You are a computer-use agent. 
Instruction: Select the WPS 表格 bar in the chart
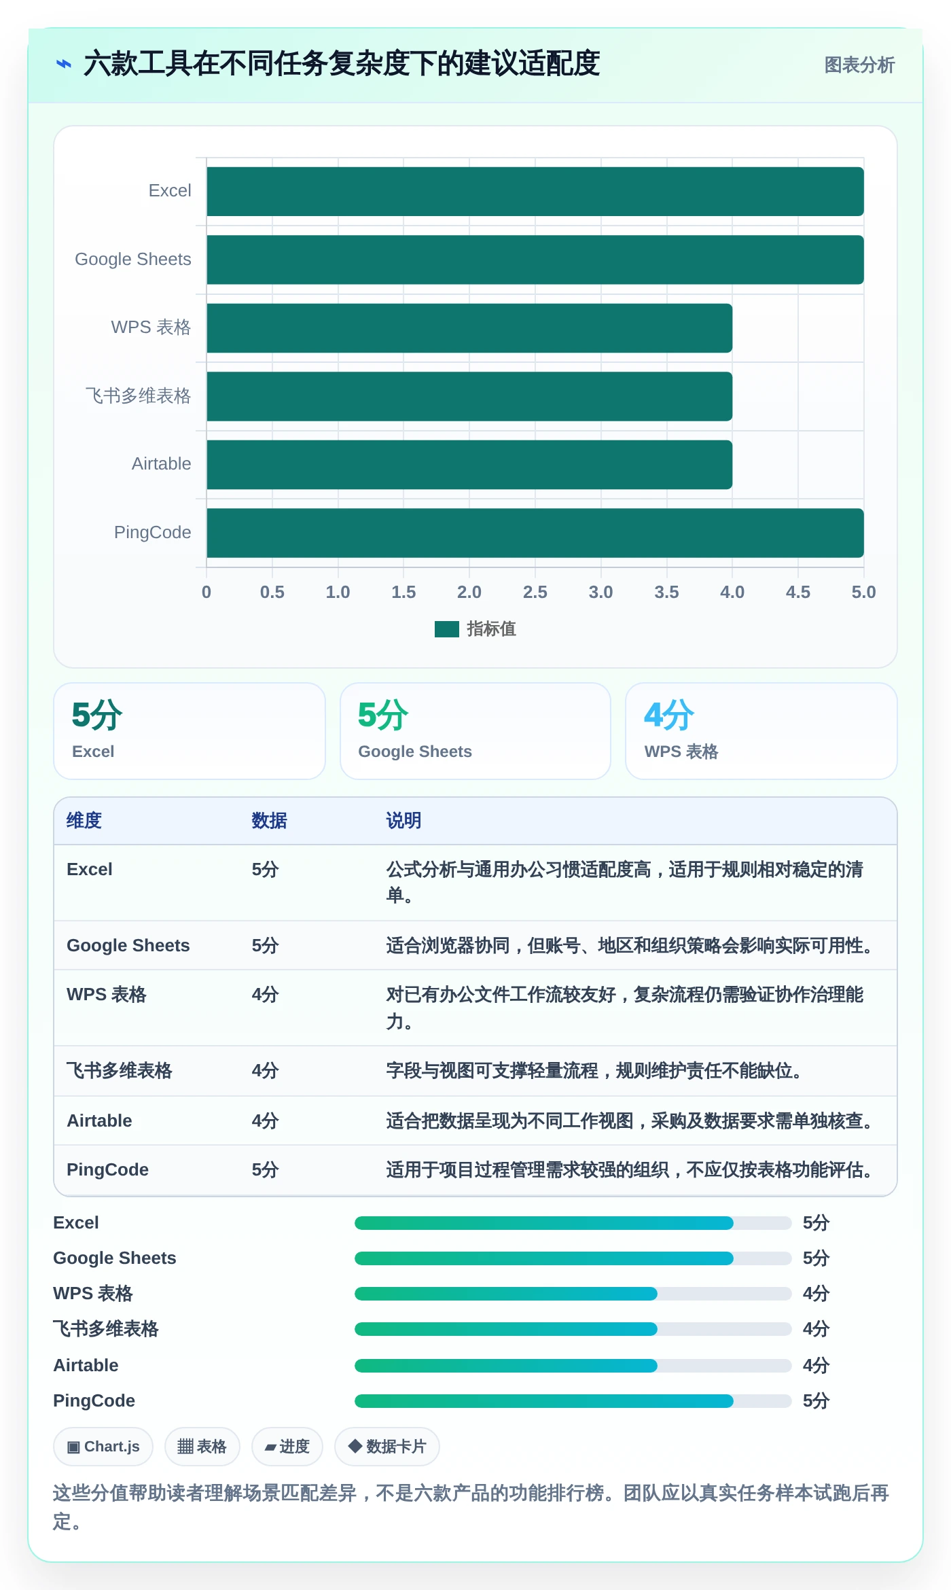469,328
